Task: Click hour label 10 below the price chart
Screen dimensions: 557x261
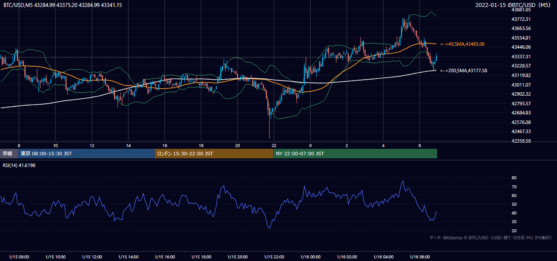Action: [x=55, y=145]
